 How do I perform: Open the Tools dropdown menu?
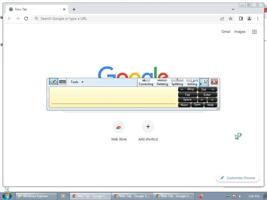pyautogui.click(x=77, y=82)
